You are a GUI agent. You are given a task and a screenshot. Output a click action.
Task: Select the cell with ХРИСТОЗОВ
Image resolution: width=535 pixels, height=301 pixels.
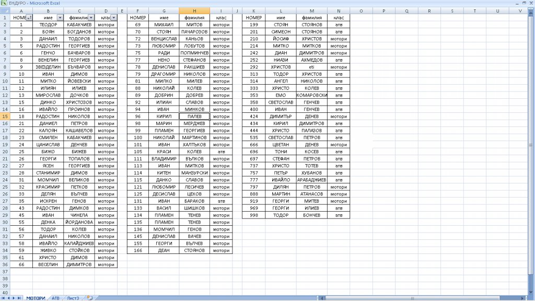[79, 102]
